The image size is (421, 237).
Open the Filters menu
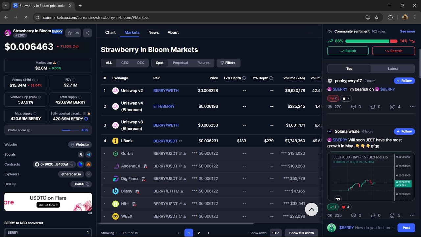(x=228, y=63)
